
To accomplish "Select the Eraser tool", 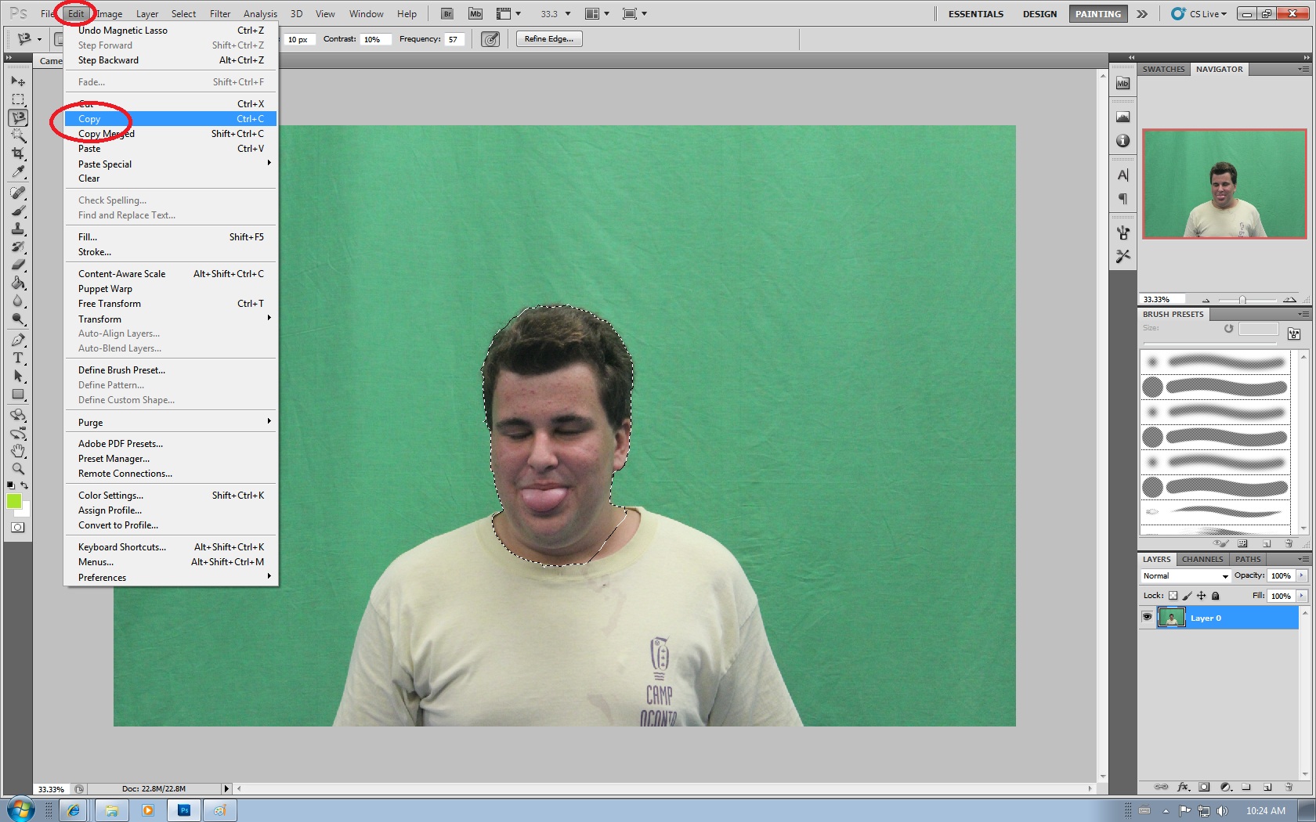I will coord(18,265).
